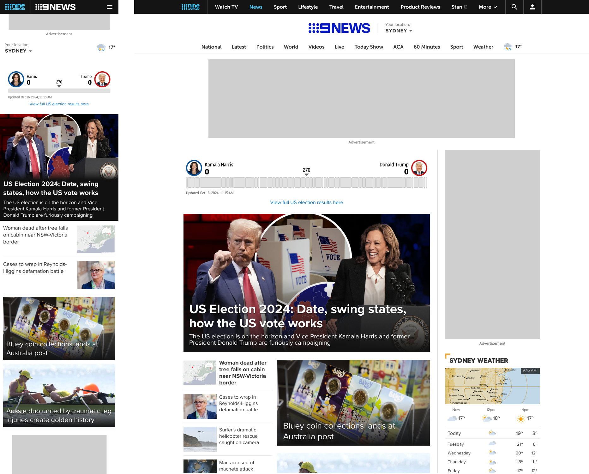589x474 pixels.
Task: Click the Now cloudy weather icon
Action: point(452,418)
